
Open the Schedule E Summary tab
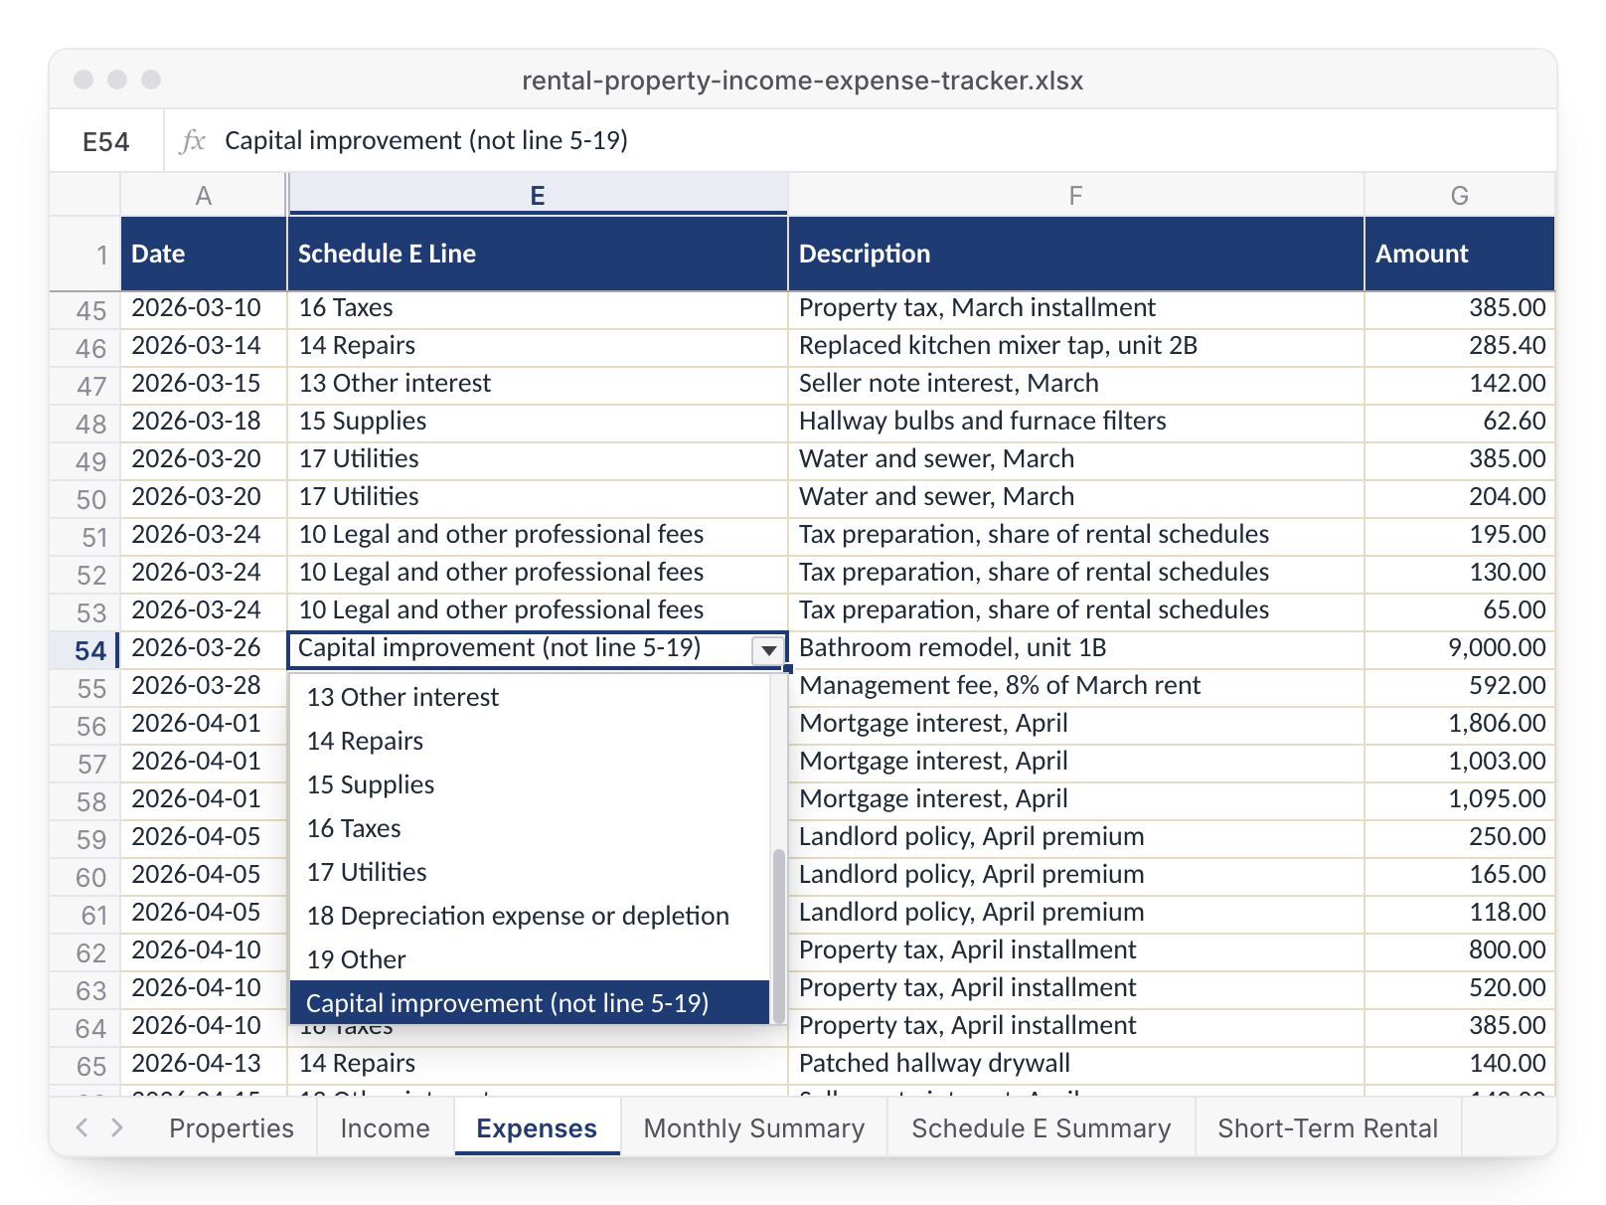click(x=1042, y=1127)
